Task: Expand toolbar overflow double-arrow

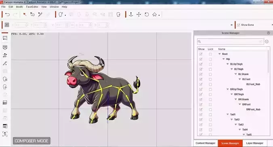Action: click(231, 25)
